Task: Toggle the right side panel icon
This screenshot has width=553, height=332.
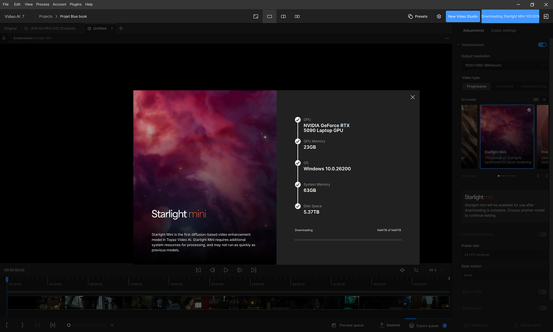Action: click(x=546, y=16)
